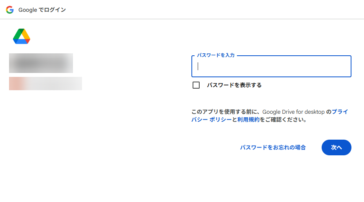The width and height of the screenshot is (364, 202).
Task: Click the をご確認ください text at notice end
Action: click(x=283, y=120)
